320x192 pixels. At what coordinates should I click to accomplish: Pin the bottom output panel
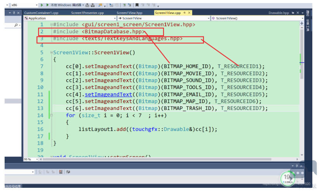click(297, 166)
